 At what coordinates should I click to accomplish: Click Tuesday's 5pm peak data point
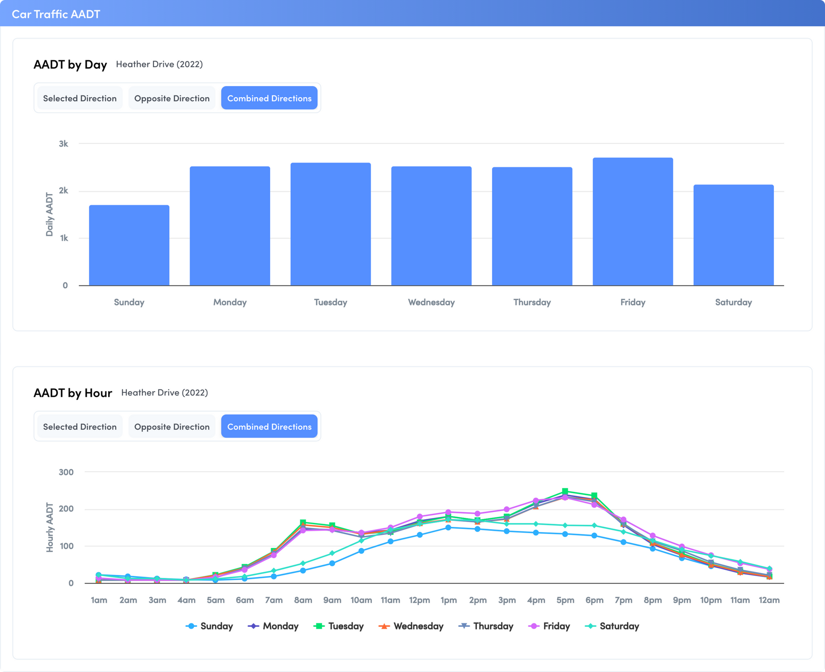click(x=565, y=491)
